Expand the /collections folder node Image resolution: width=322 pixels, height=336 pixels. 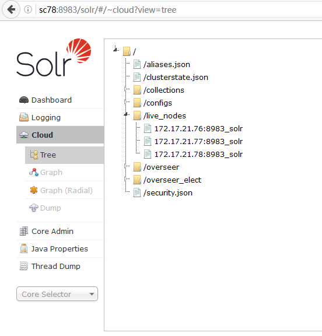tap(126, 89)
